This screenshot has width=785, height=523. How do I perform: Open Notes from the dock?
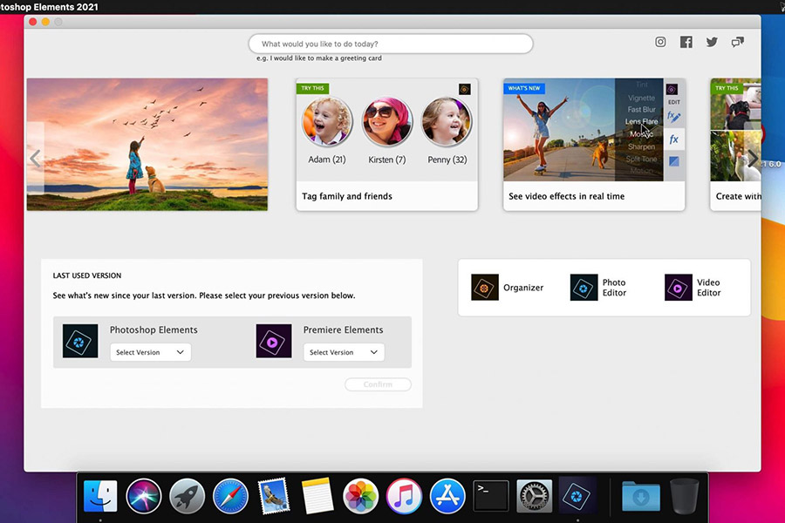tap(317, 496)
